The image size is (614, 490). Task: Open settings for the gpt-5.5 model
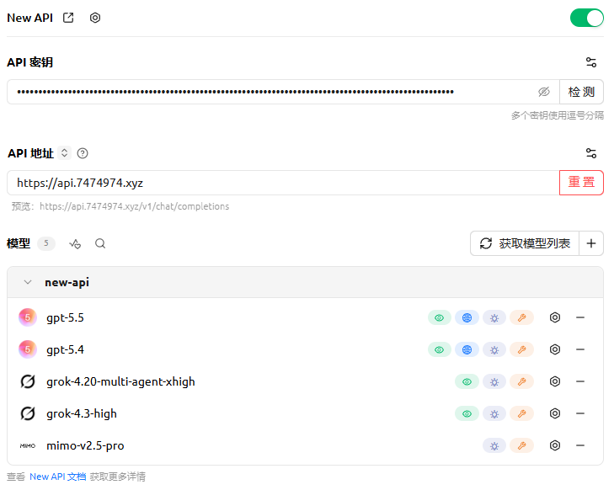(x=555, y=317)
